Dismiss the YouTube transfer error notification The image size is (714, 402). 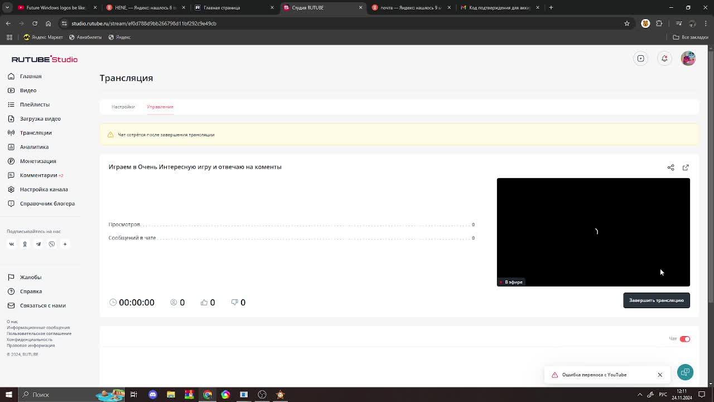pyautogui.click(x=660, y=375)
